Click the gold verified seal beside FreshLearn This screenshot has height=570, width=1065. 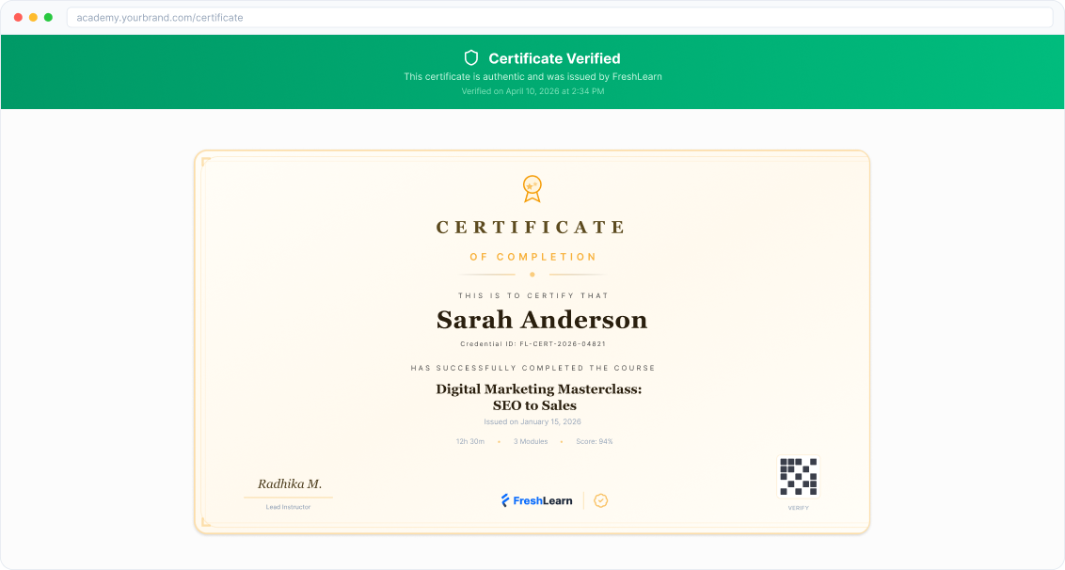600,500
